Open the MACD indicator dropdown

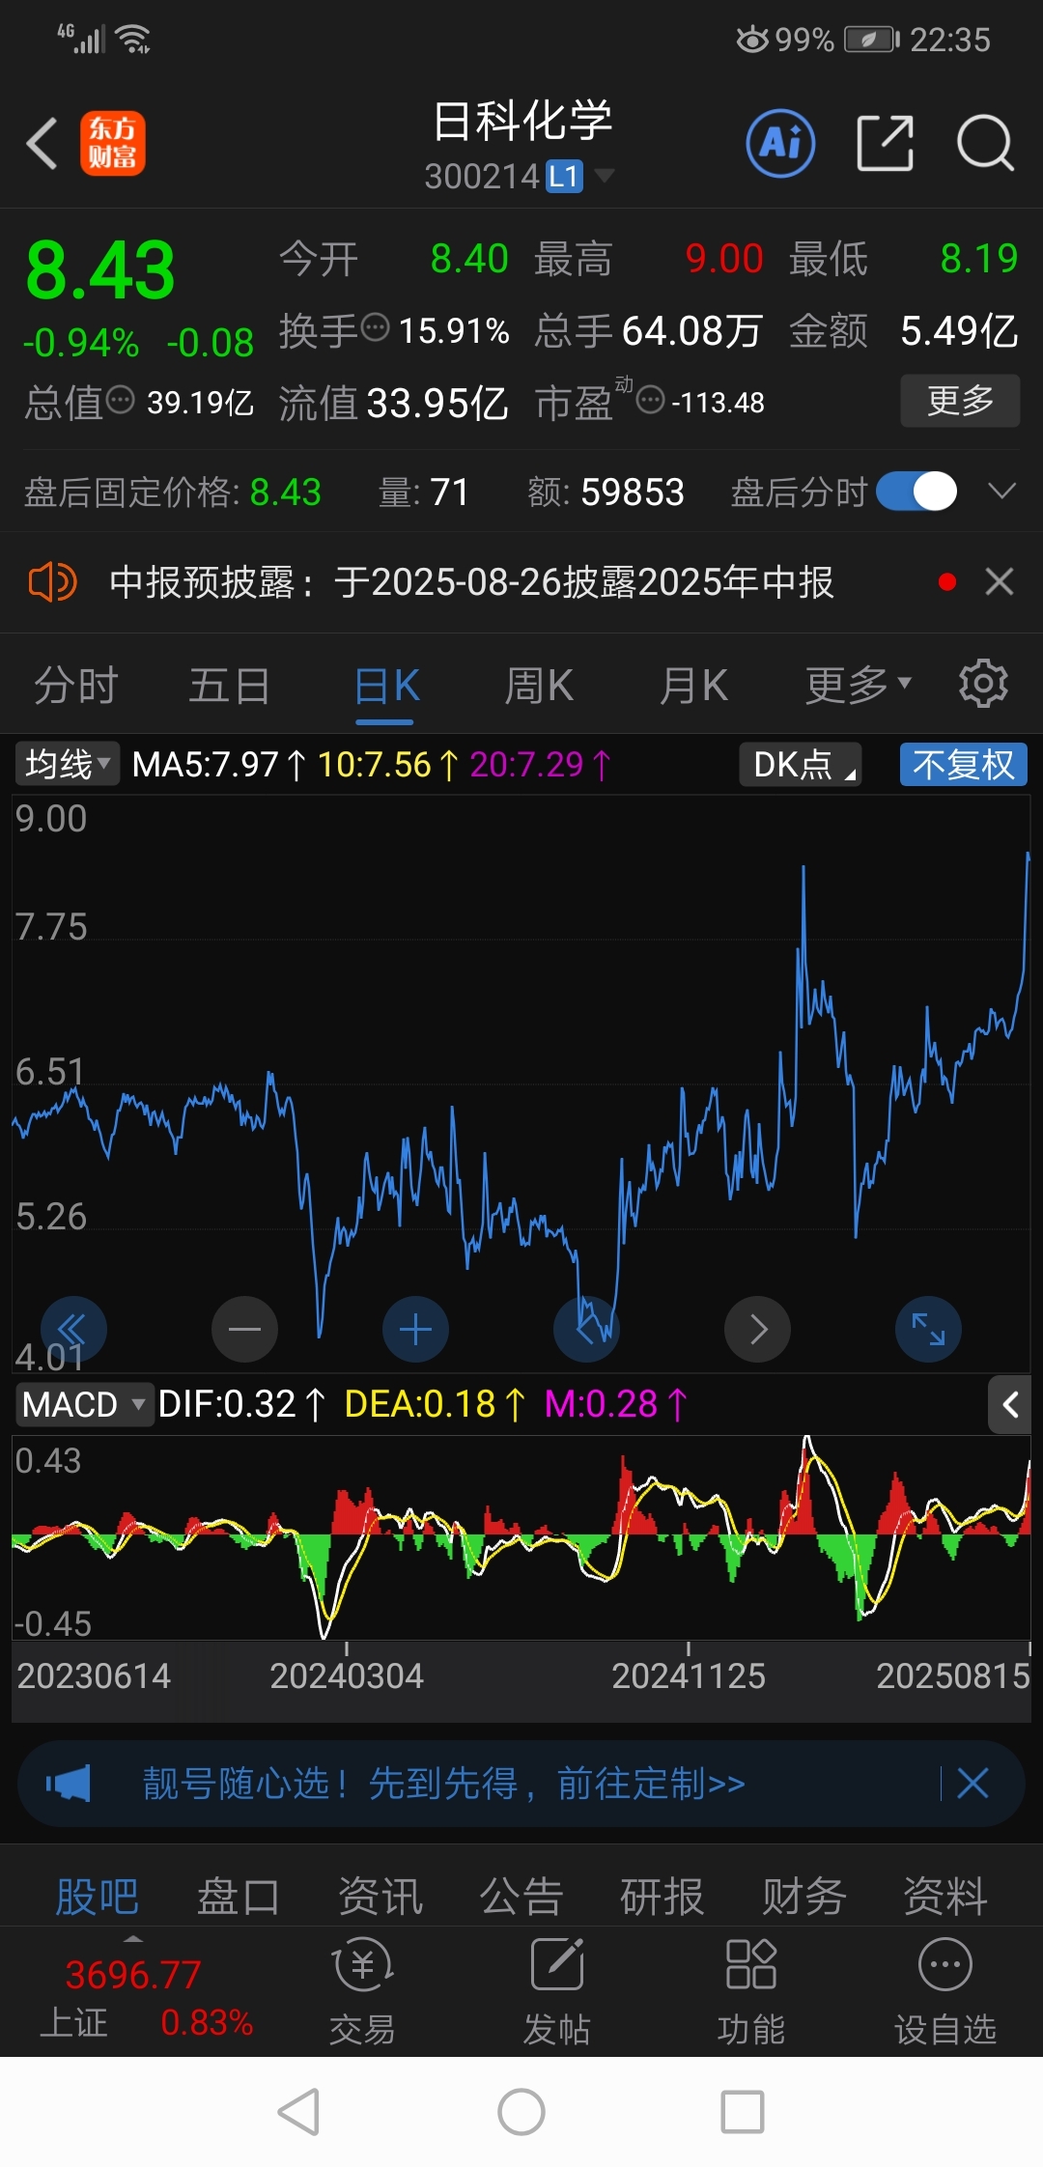84,1404
